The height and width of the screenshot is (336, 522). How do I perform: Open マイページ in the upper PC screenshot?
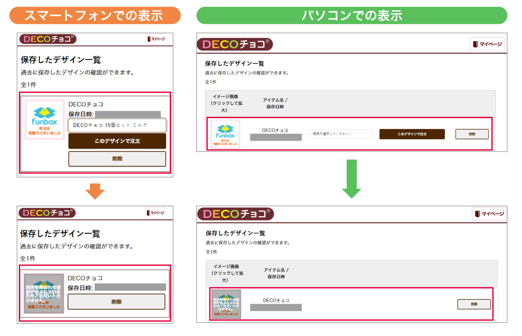coord(487,44)
